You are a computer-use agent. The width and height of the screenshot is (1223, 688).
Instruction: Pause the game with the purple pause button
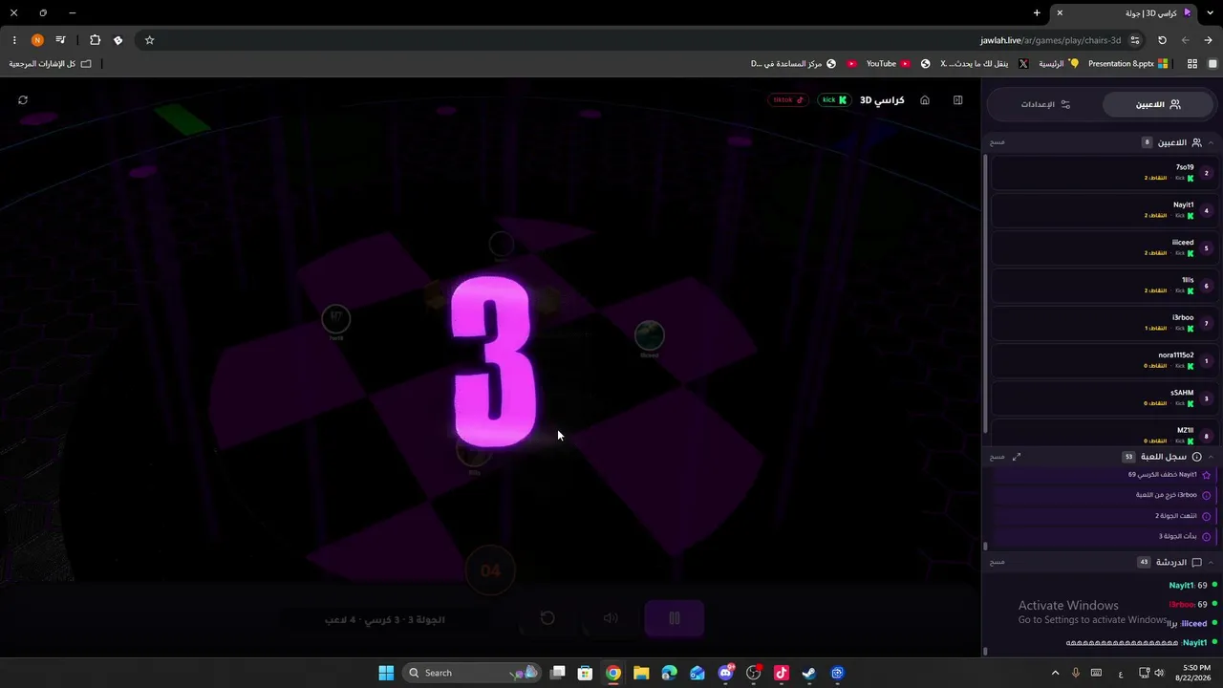tap(674, 618)
